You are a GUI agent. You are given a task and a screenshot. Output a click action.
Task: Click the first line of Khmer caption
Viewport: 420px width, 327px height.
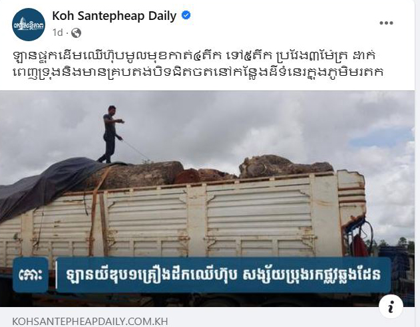[x=194, y=56]
